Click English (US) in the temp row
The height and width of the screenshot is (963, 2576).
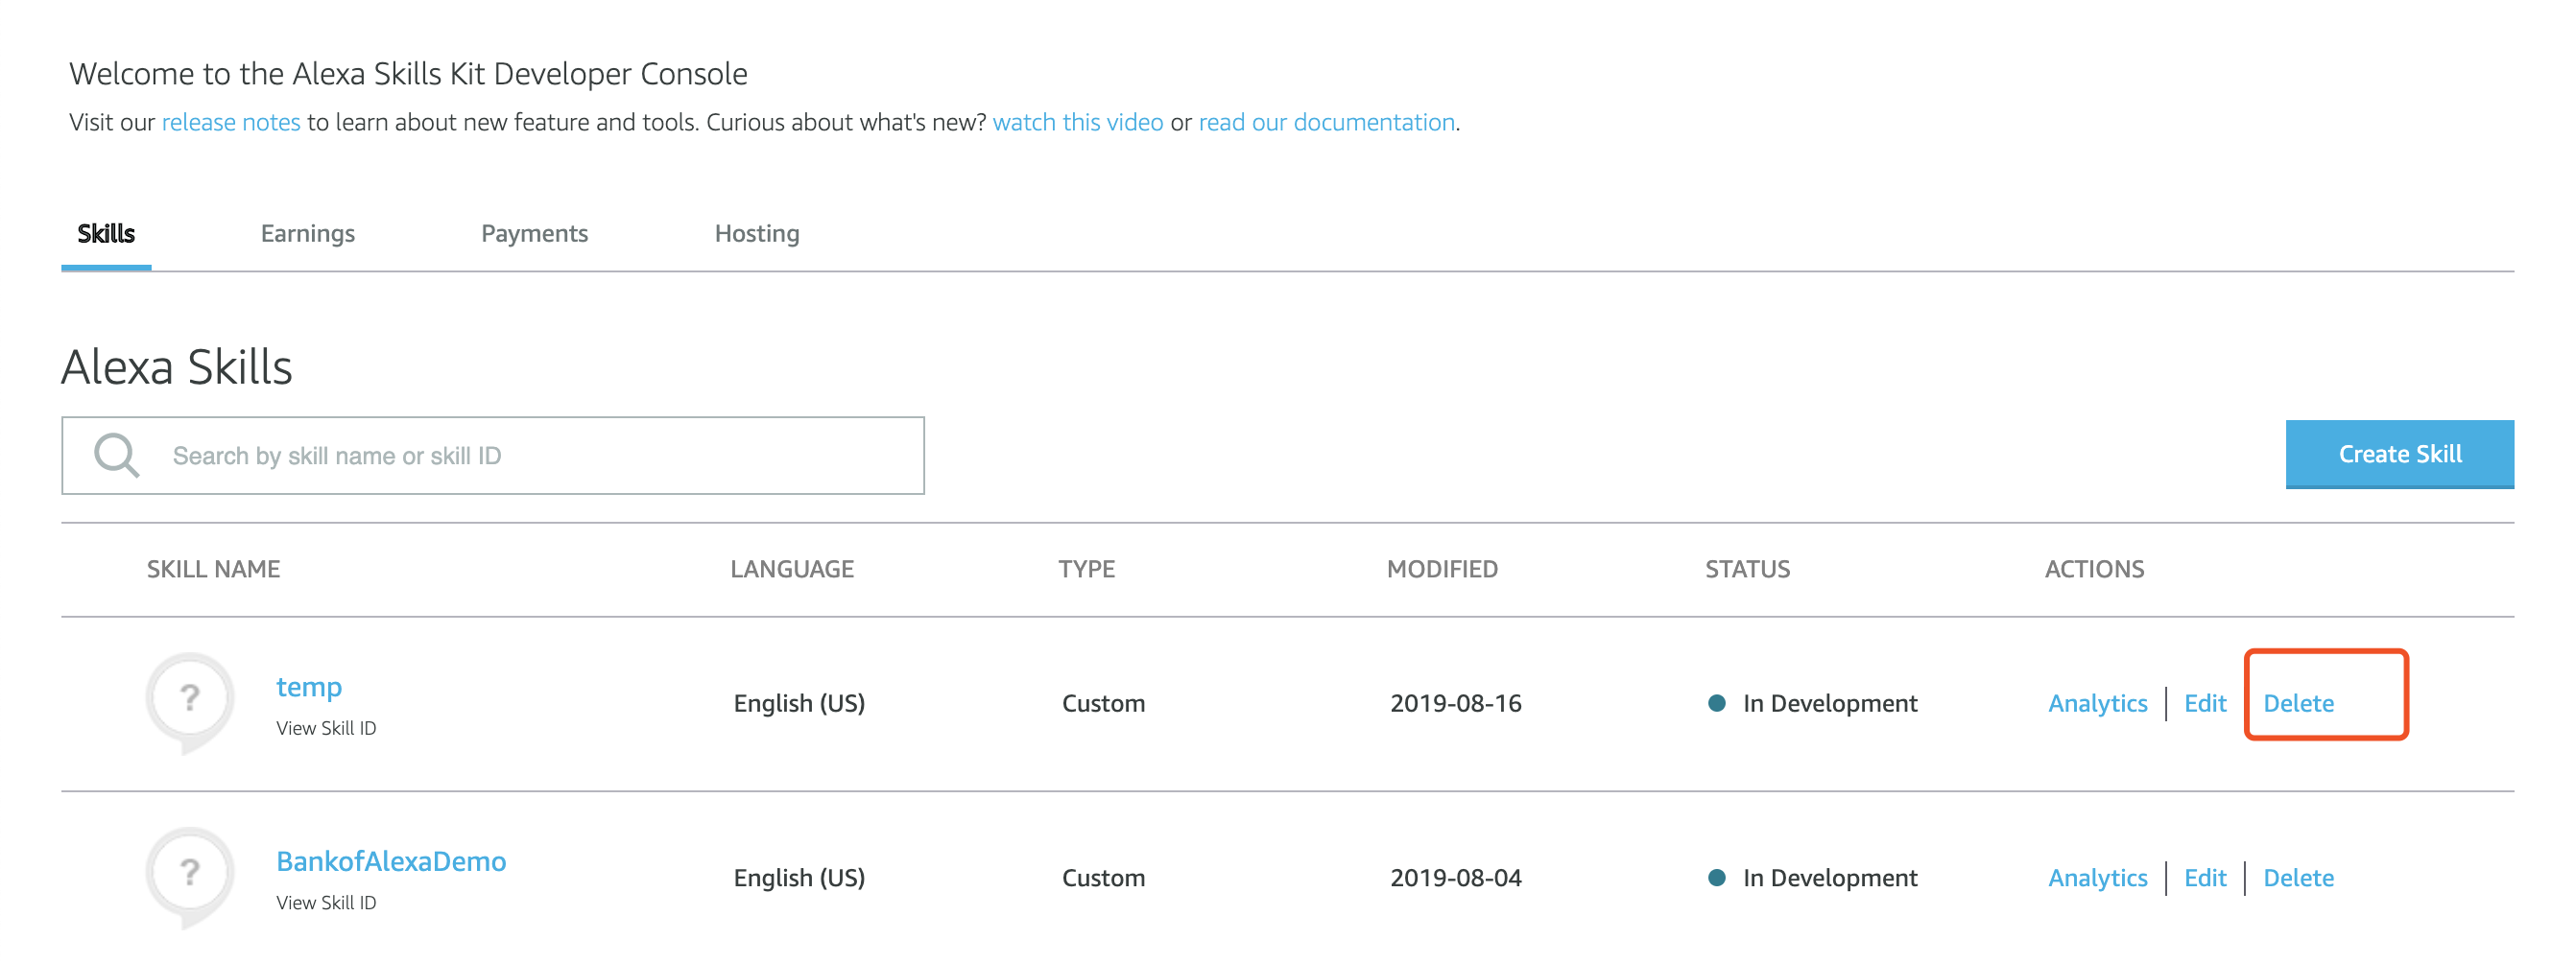799,703
